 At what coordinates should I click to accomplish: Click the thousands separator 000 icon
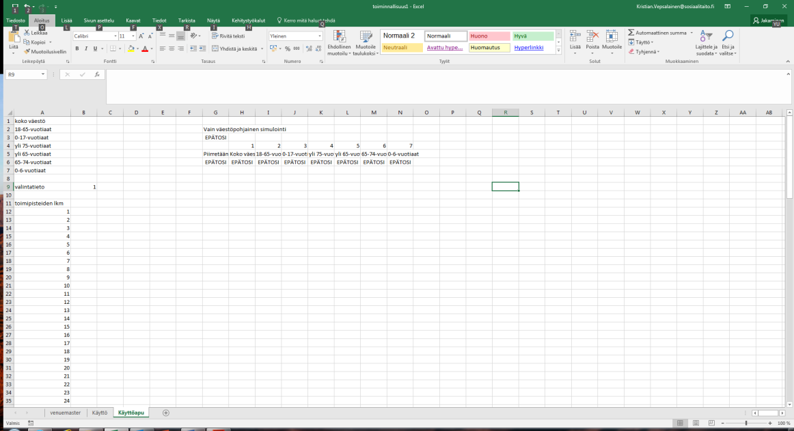point(297,48)
